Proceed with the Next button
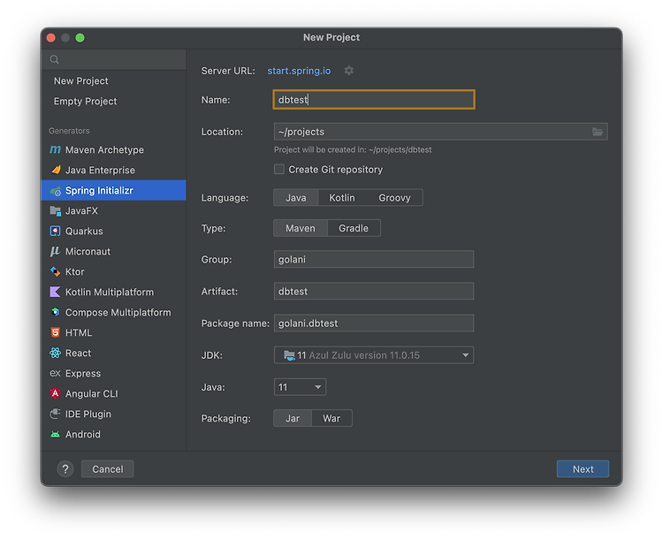Image resolution: width=663 pixels, height=540 pixels. [x=583, y=469]
